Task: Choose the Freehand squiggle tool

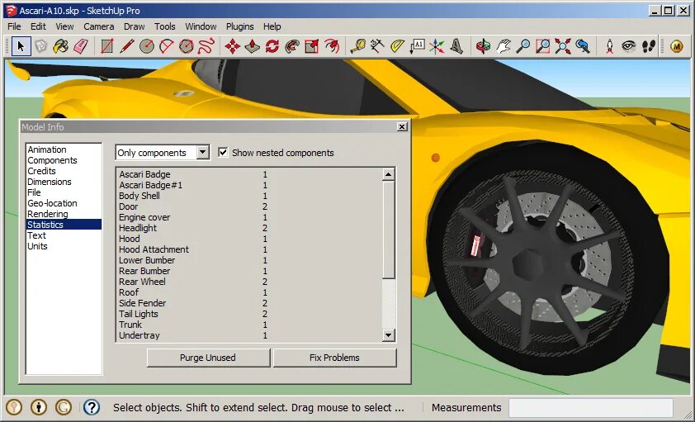Action: 206,46
